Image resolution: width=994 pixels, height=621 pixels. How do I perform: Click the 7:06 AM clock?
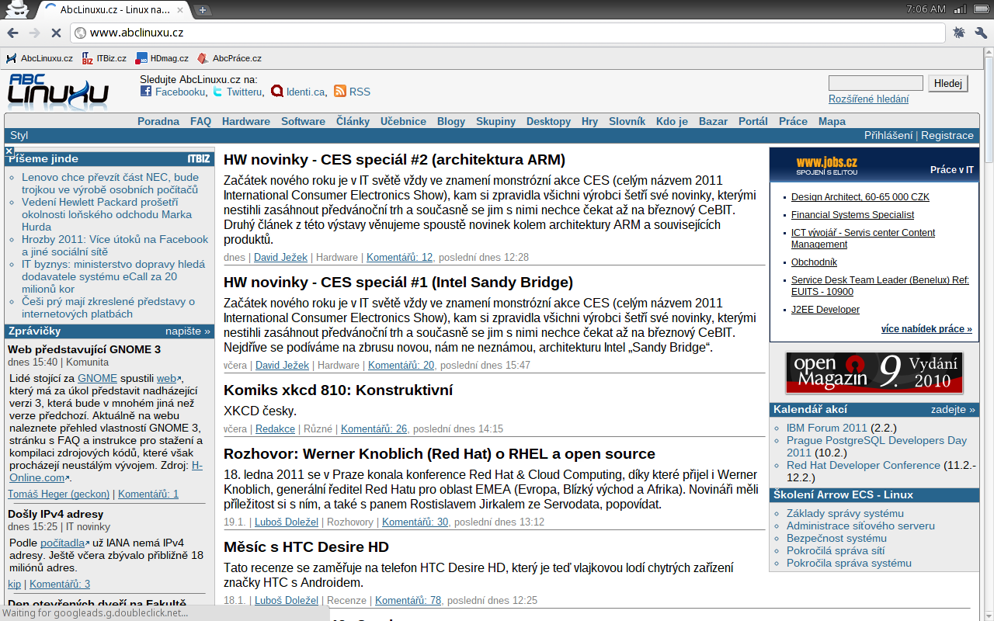926,9
